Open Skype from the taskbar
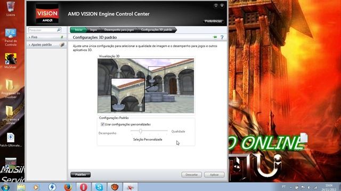The image size is (341, 191). [x=99, y=187]
